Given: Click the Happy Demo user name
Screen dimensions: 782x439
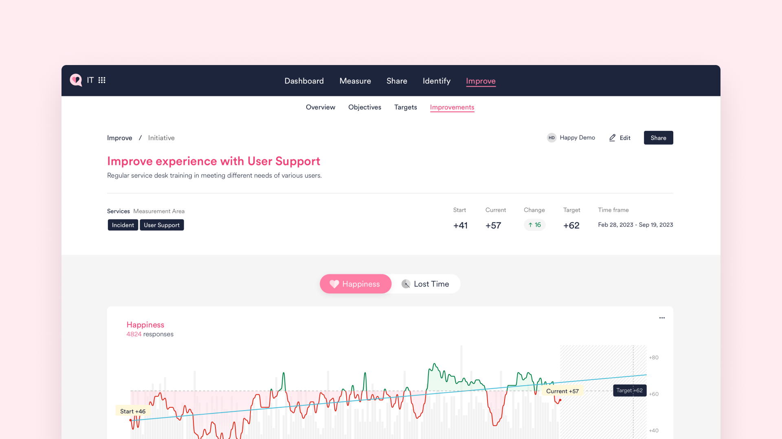Looking at the screenshot, I should [x=577, y=138].
